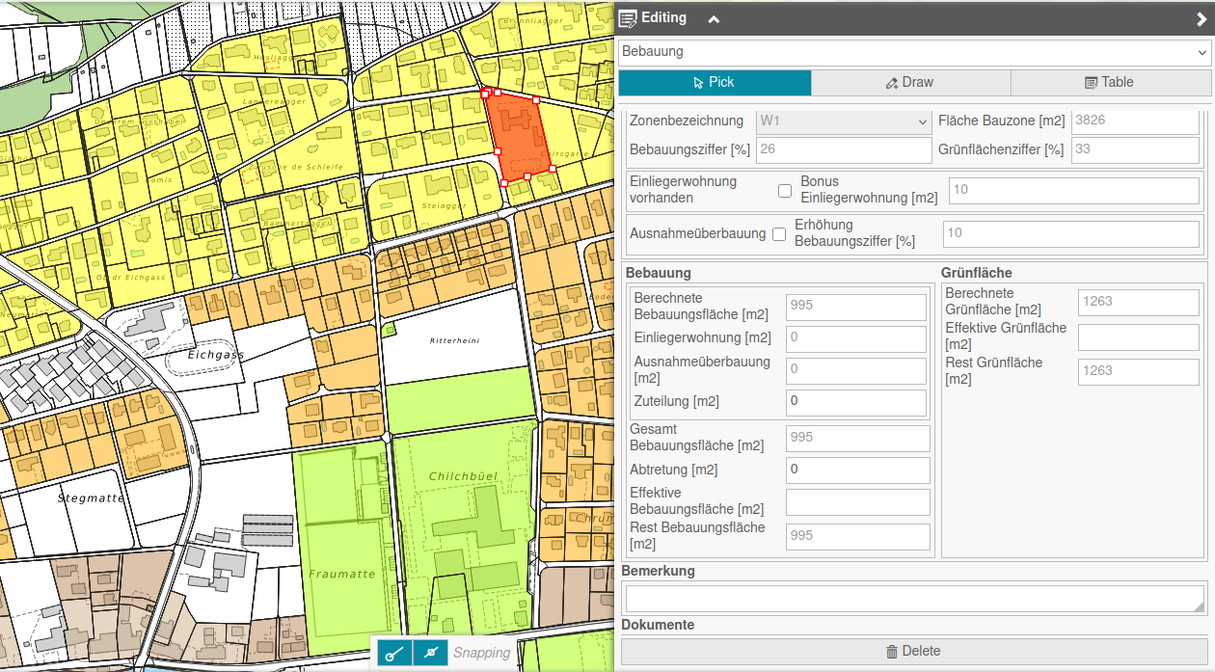
Task: Focus the Abtretung [m2] field
Action: 857,470
